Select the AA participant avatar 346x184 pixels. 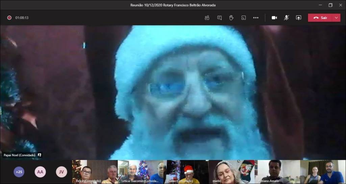click(40, 172)
